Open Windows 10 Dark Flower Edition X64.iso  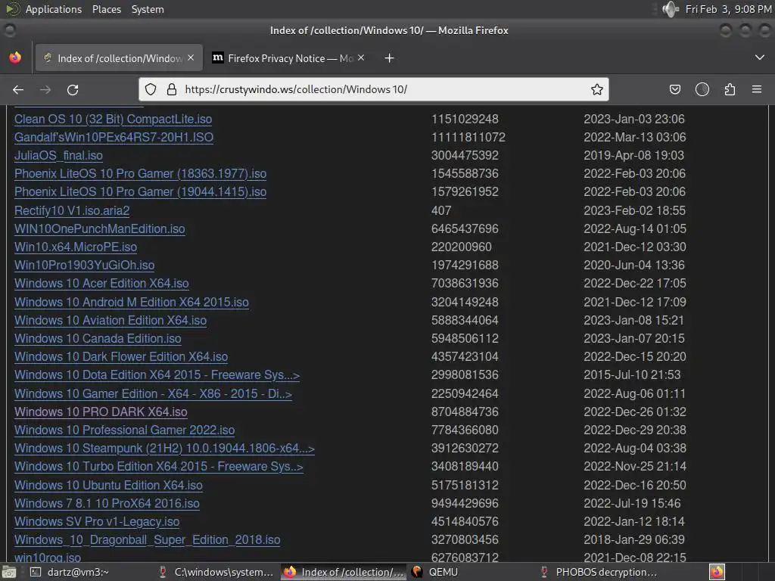coord(121,357)
